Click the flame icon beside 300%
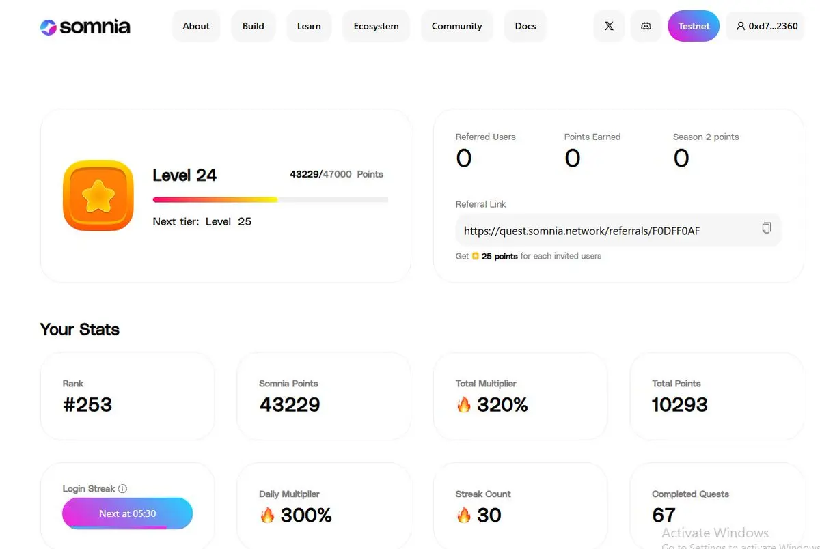The height and width of the screenshot is (549, 820). (x=267, y=516)
